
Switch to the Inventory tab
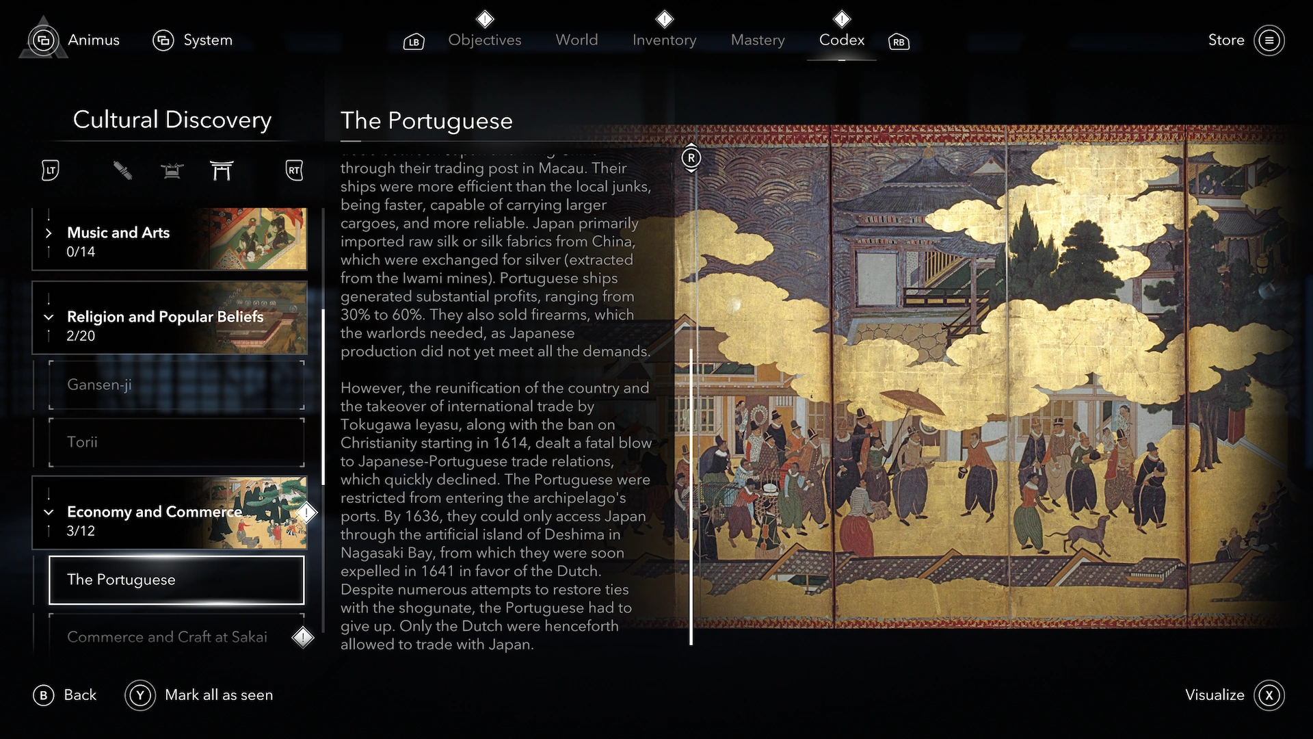point(664,40)
